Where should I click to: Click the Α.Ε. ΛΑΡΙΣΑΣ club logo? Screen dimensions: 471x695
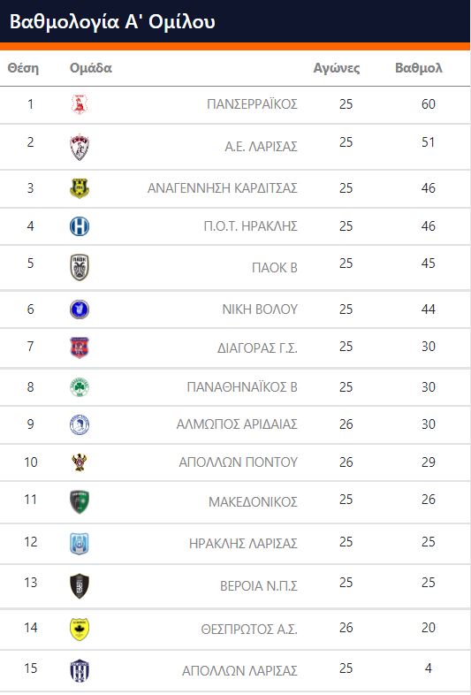pyautogui.click(x=80, y=147)
